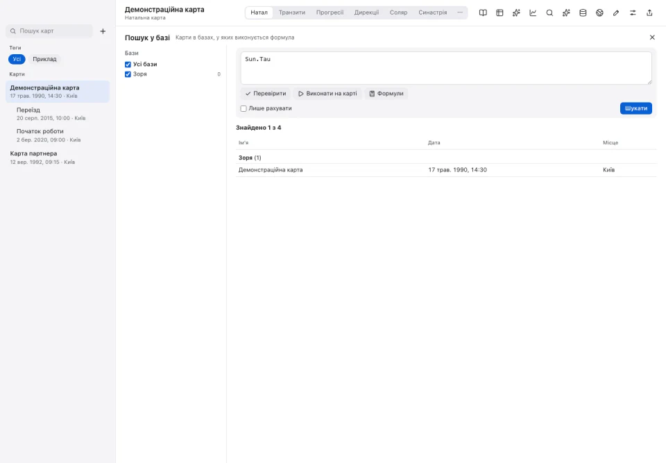Open the line chart icon in toolbar
The height and width of the screenshot is (463, 666).
point(533,12)
